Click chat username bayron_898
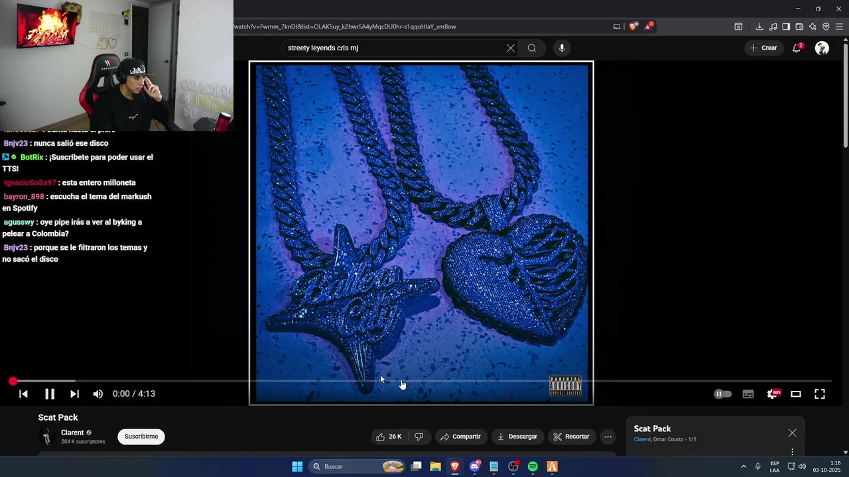849x477 pixels. (24, 197)
